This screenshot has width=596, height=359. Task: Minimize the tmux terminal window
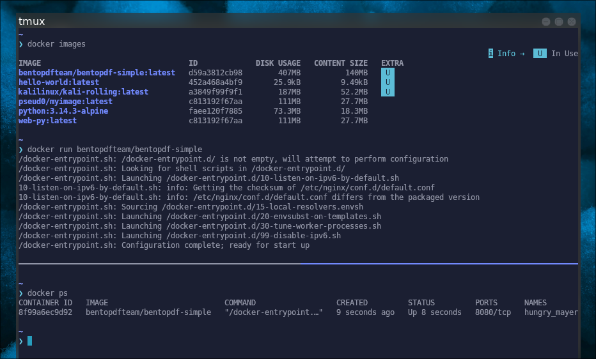pyautogui.click(x=545, y=22)
